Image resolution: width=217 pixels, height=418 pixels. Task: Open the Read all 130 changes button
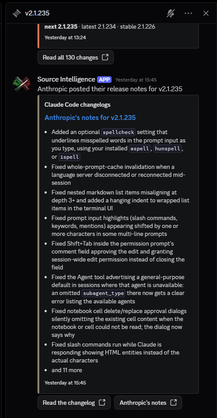click(x=76, y=57)
